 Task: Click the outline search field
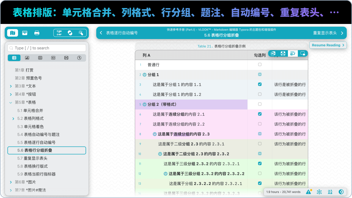(47, 48)
